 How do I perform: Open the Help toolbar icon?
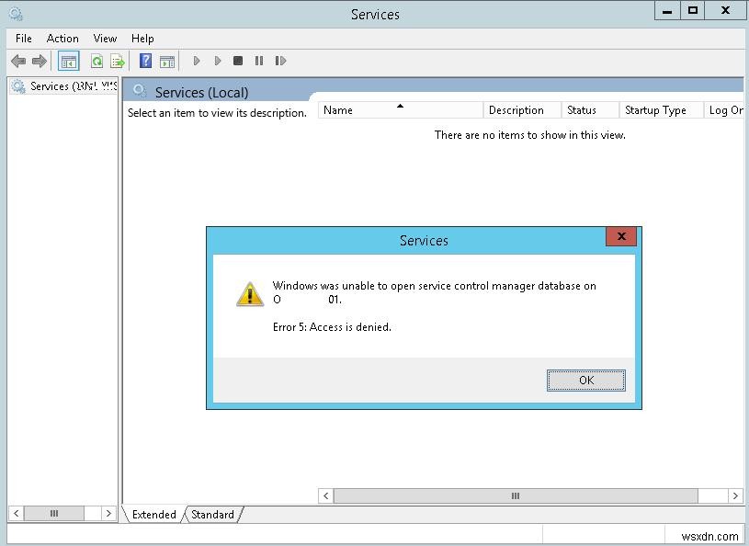tap(145, 61)
